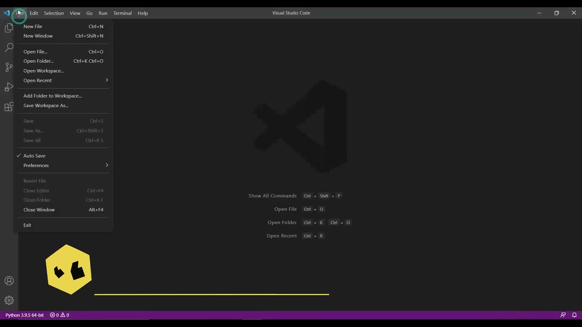The height and width of the screenshot is (327, 582).
Task: Choose Exit from File menu
Action: tap(63, 225)
